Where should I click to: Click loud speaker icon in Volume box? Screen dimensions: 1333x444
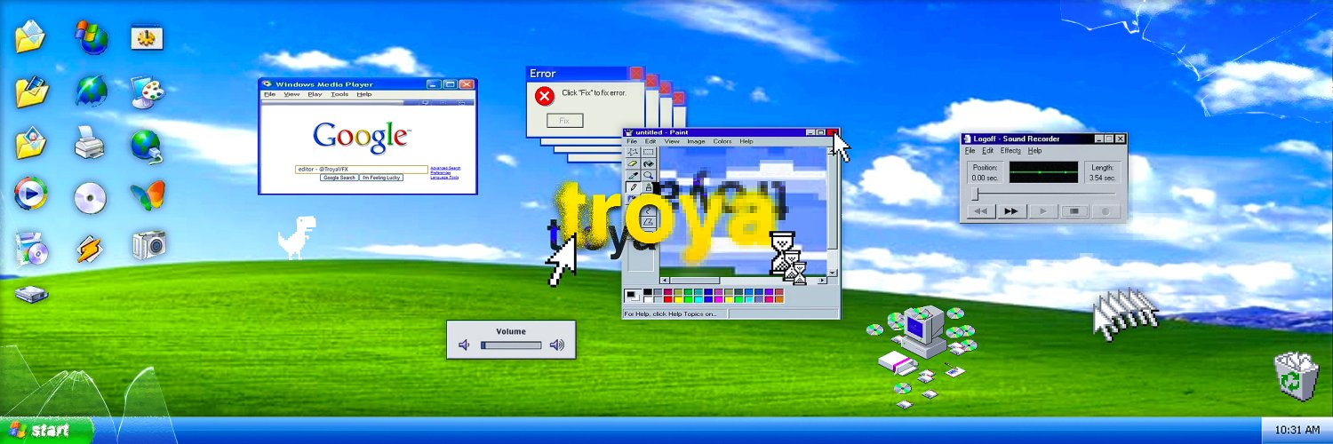click(556, 345)
